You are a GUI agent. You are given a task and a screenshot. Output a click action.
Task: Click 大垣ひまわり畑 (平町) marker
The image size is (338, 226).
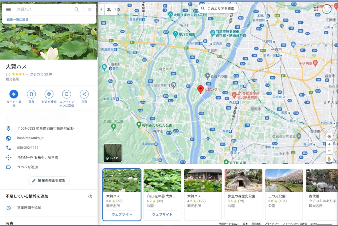pyautogui.click(x=170, y=15)
